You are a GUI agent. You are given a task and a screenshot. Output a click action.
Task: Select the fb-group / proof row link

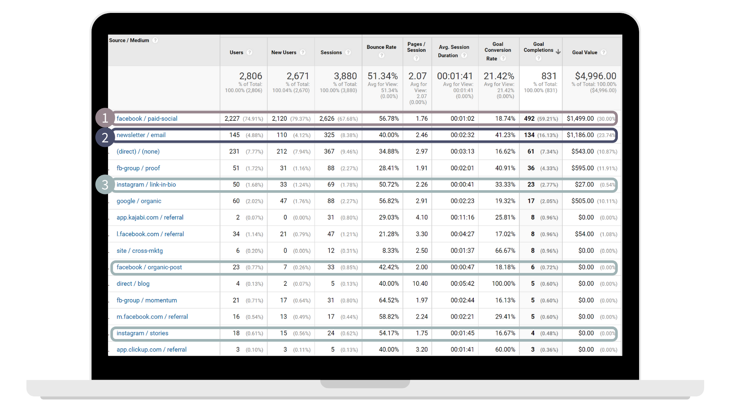point(138,168)
